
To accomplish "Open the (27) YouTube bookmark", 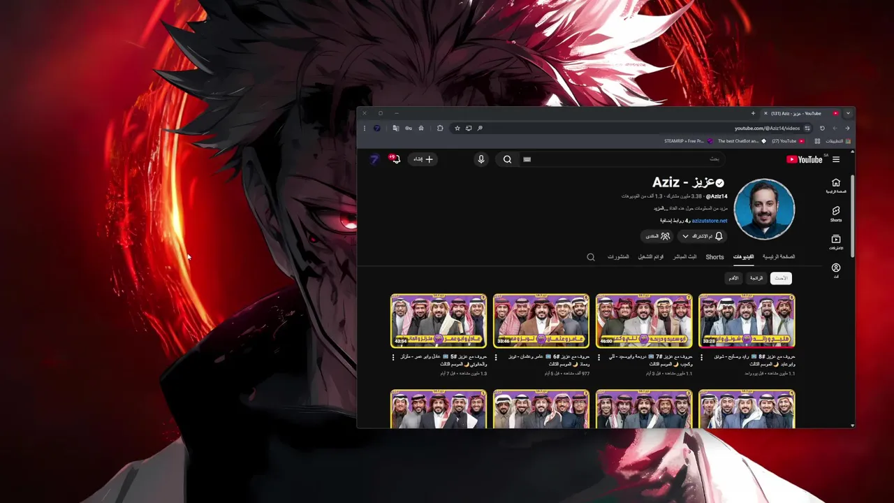I will coord(788,141).
